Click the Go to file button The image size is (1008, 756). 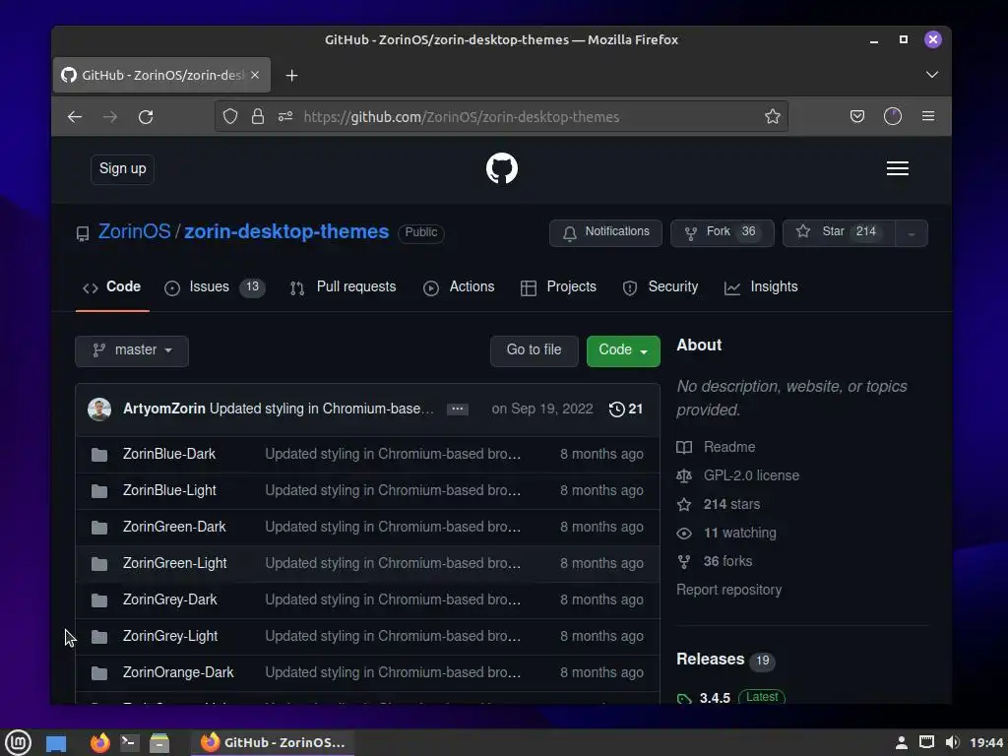point(534,351)
